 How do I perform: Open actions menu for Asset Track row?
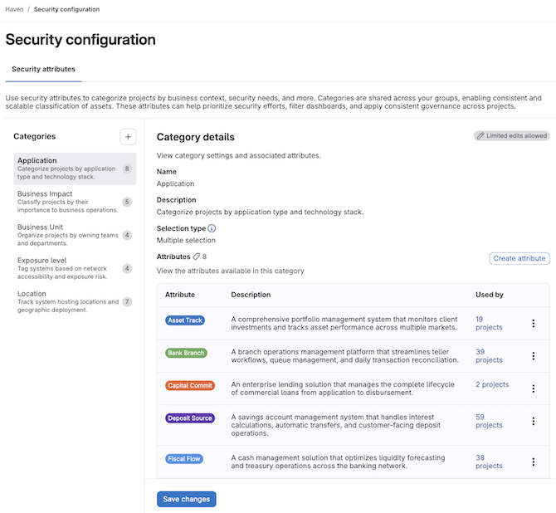533,324
